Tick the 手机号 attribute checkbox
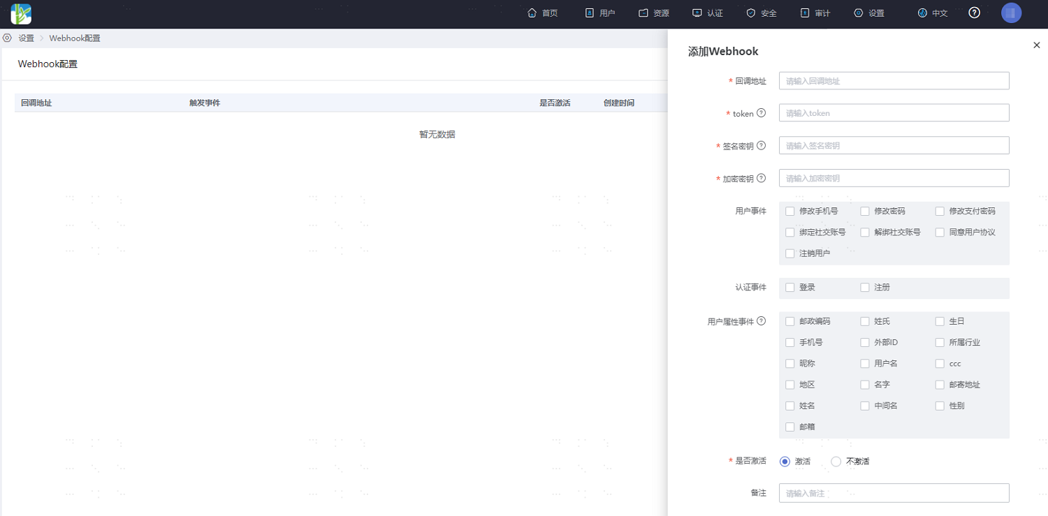 tap(790, 342)
